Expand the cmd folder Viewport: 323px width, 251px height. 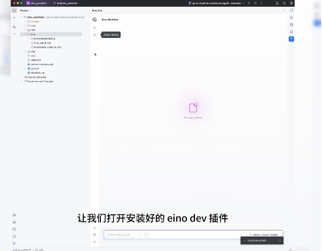click(25, 25)
